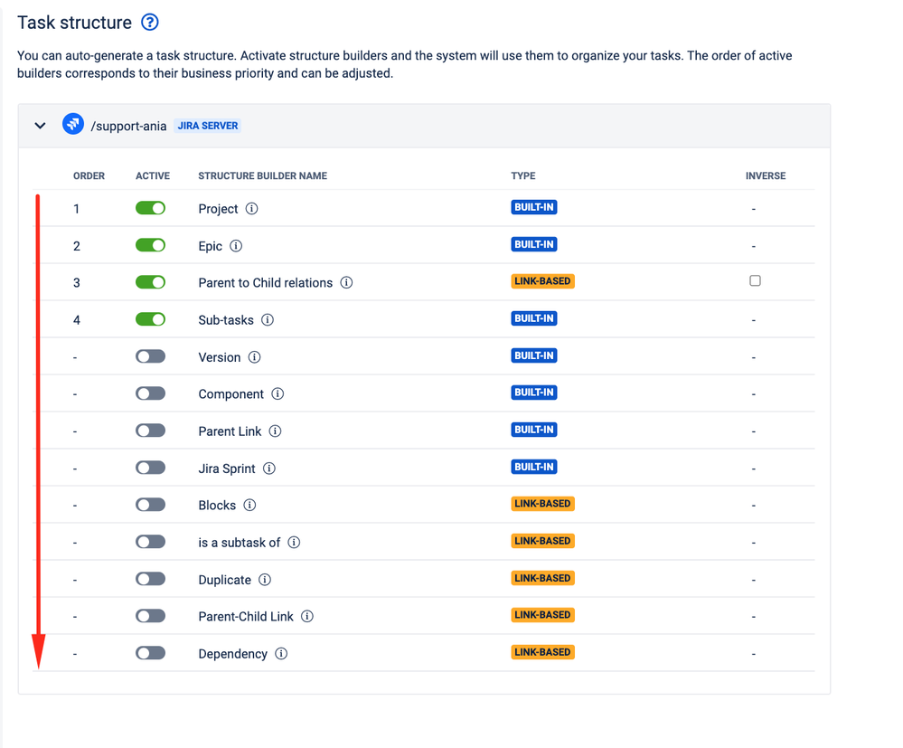Click the Task structure heading
This screenshot has height=748, width=903.
(74, 23)
